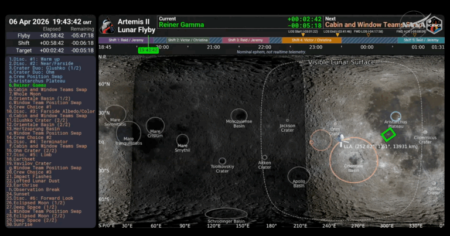Click the Apollo Basin circle marker
This screenshot has height=236, width=450.
point(299,176)
